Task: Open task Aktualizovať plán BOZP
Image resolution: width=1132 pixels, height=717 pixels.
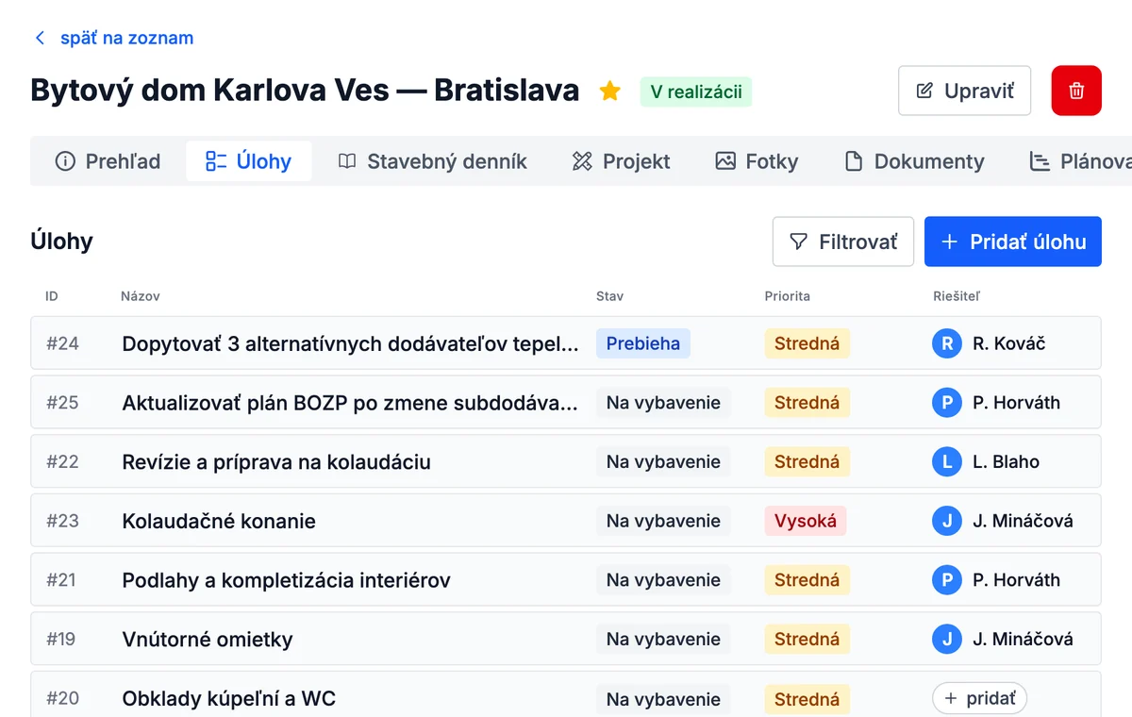Action: [350, 403]
